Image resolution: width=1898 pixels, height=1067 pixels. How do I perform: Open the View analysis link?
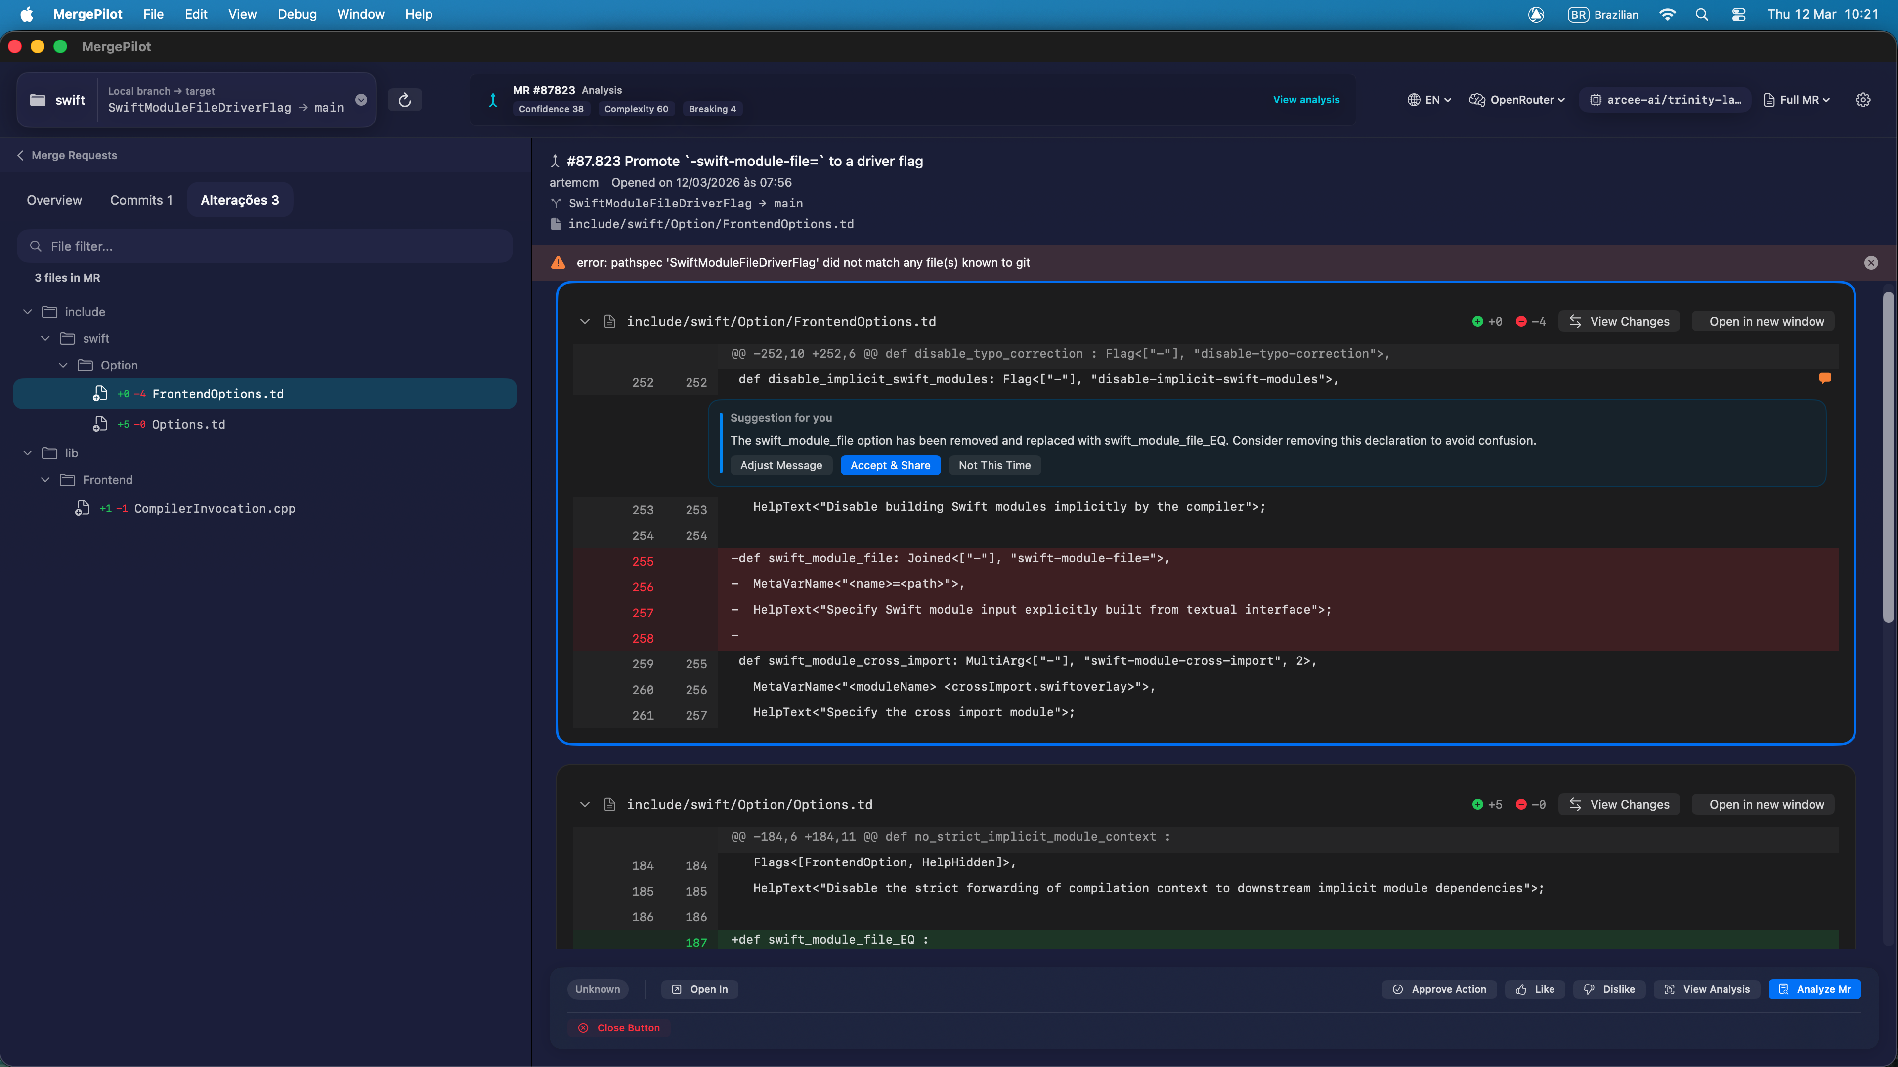pyautogui.click(x=1306, y=99)
